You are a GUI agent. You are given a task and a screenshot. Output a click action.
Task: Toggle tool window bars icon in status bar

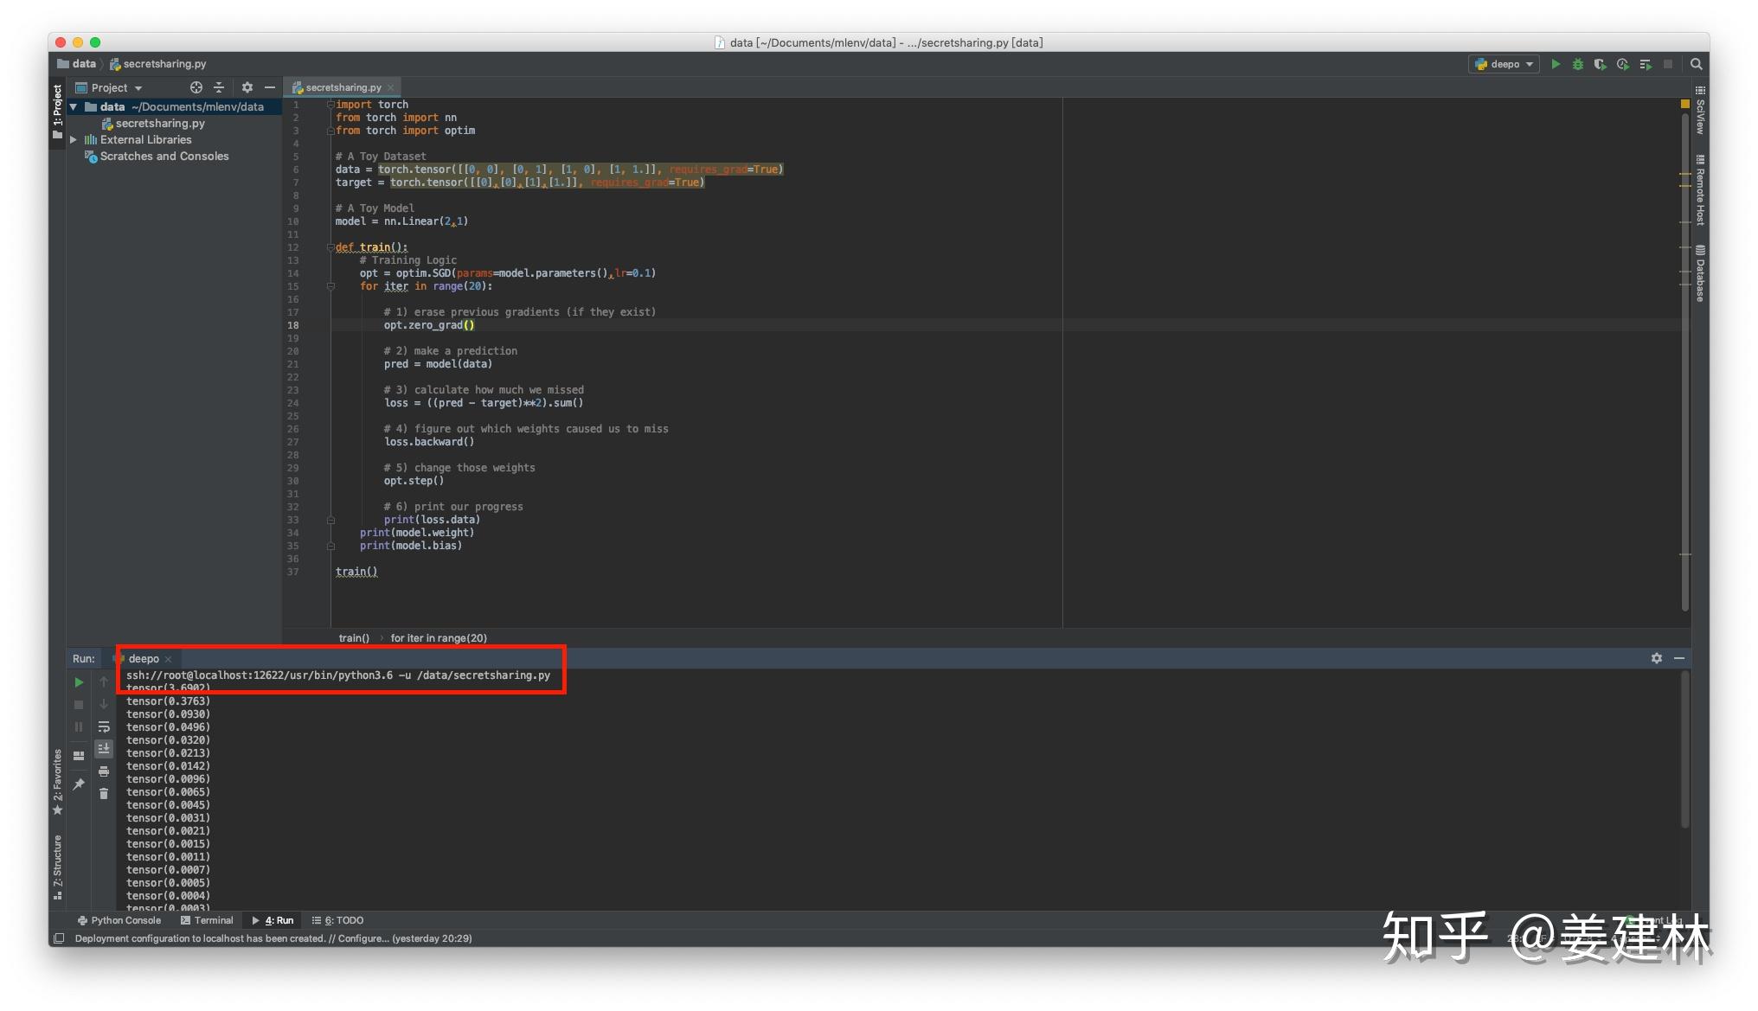coord(59,938)
